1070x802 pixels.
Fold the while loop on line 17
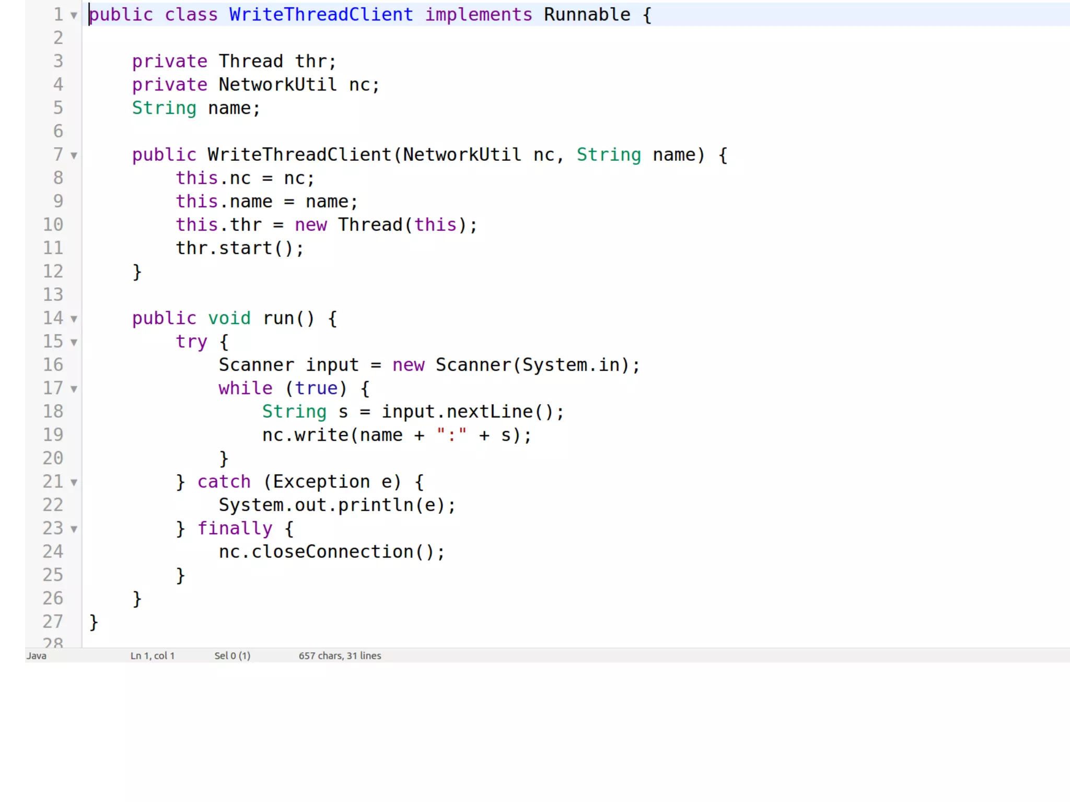click(x=74, y=389)
